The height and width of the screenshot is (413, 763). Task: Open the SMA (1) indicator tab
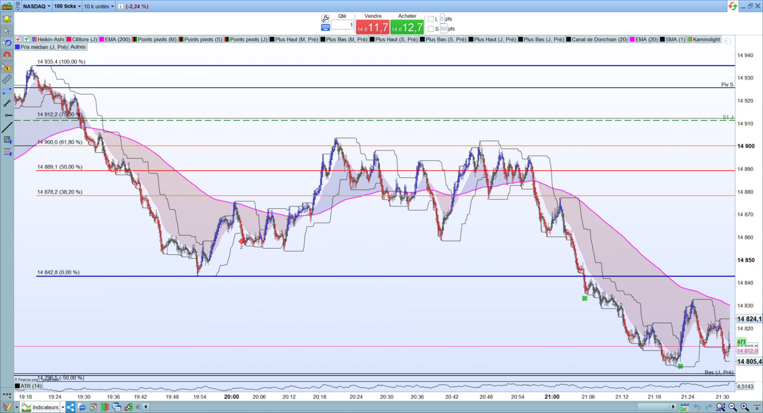[673, 39]
